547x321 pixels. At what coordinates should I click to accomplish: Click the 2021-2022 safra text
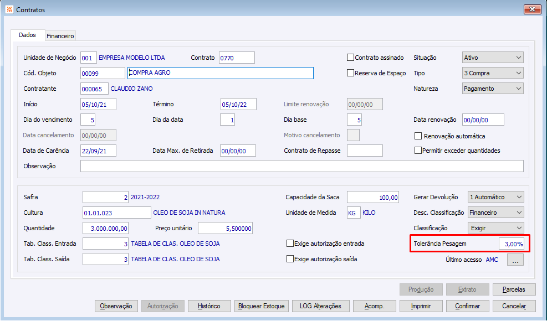point(145,197)
